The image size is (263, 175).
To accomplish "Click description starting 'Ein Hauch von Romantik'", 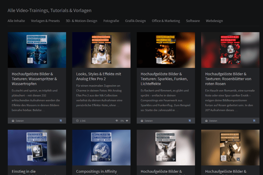I will [230, 100].
